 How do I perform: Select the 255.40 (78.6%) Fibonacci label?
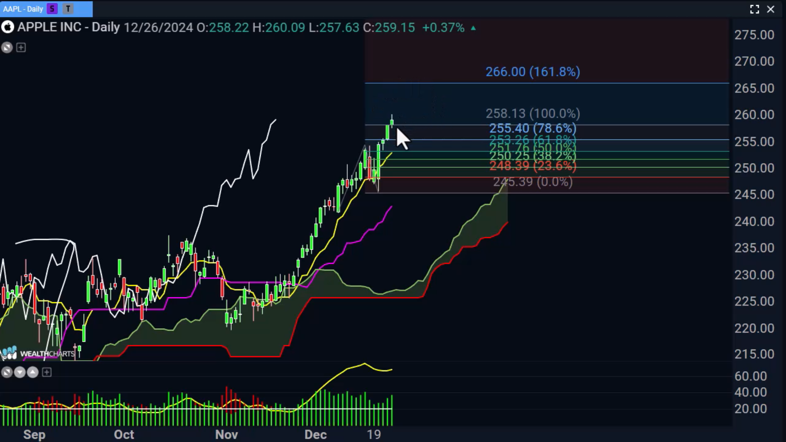(x=533, y=128)
